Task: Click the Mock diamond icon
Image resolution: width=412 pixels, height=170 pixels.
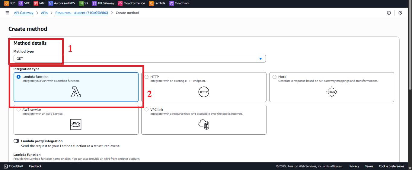Action: coord(332,92)
